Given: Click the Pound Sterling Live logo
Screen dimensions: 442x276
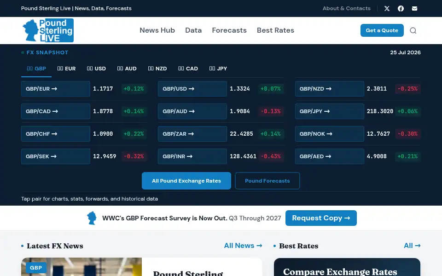Looking at the screenshot, I should (48, 30).
